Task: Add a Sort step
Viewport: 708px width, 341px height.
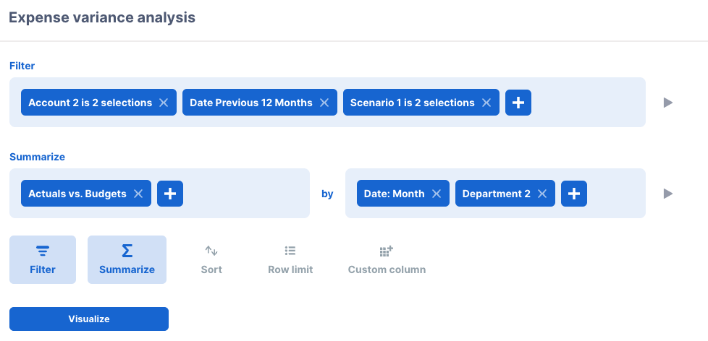Action: [x=211, y=259]
